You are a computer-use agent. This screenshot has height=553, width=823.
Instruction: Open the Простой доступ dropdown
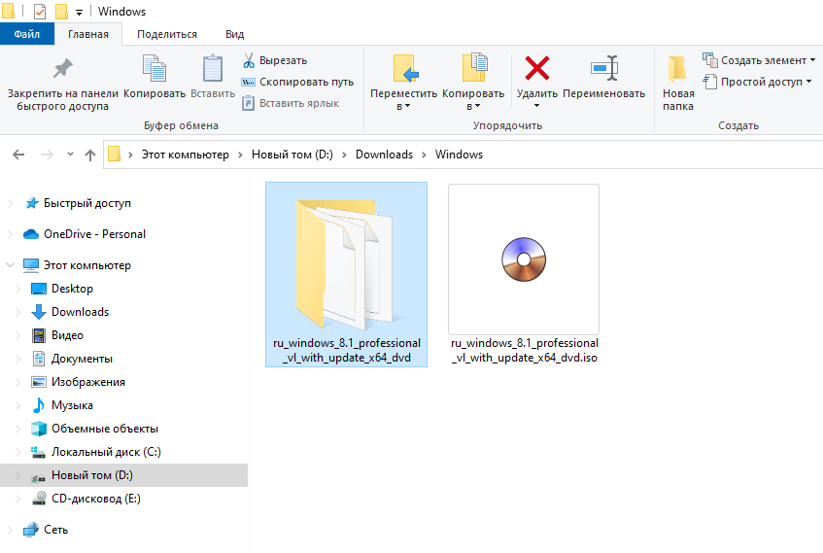pyautogui.click(x=757, y=82)
